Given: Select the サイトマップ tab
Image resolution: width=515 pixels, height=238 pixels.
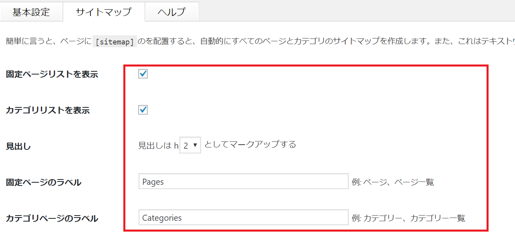Looking at the screenshot, I should click(103, 12).
